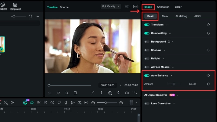Collapse the Auto Enhance section arrow

pyautogui.click(x=172, y=76)
